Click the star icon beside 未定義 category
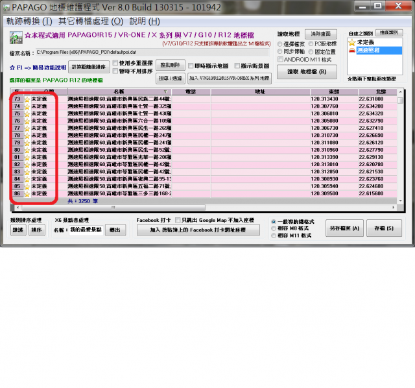Image resolution: width=415 pixels, height=388 pixels. tap(351, 42)
